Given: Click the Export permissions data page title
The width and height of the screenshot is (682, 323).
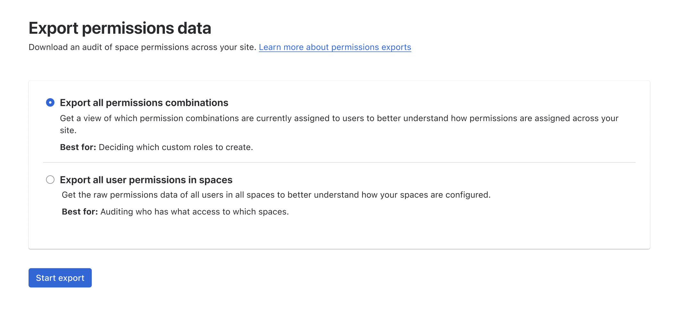Looking at the screenshot, I should point(120,28).
